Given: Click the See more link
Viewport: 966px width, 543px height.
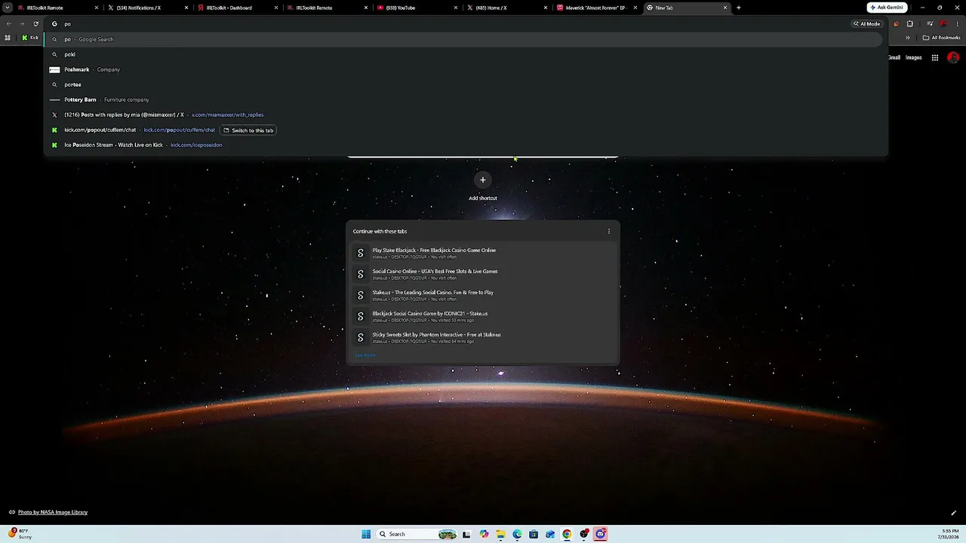Looking at the screenshot, I should point(365,355).
